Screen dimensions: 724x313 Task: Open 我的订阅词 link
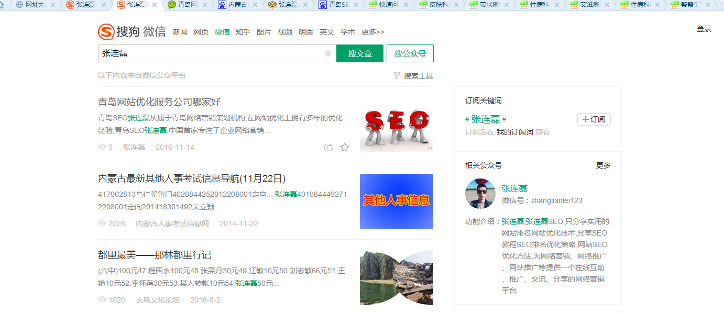(515, 132)
